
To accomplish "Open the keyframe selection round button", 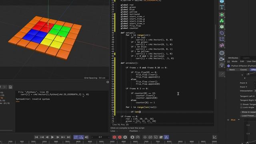I will [x=125, y=137].
